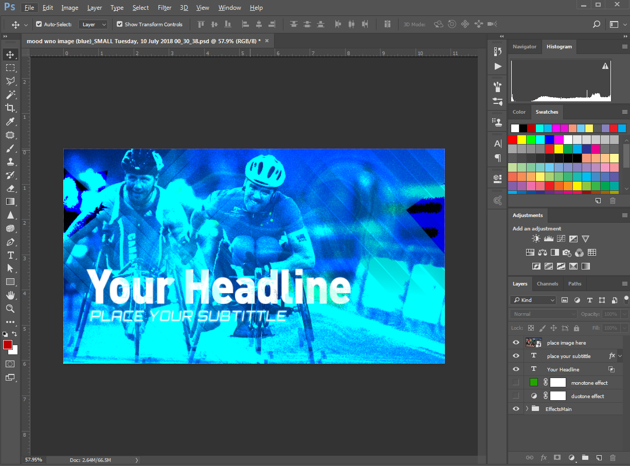Switch to the Color tab
The width and height of the screenshot is (630, 466).
[519, 112]
